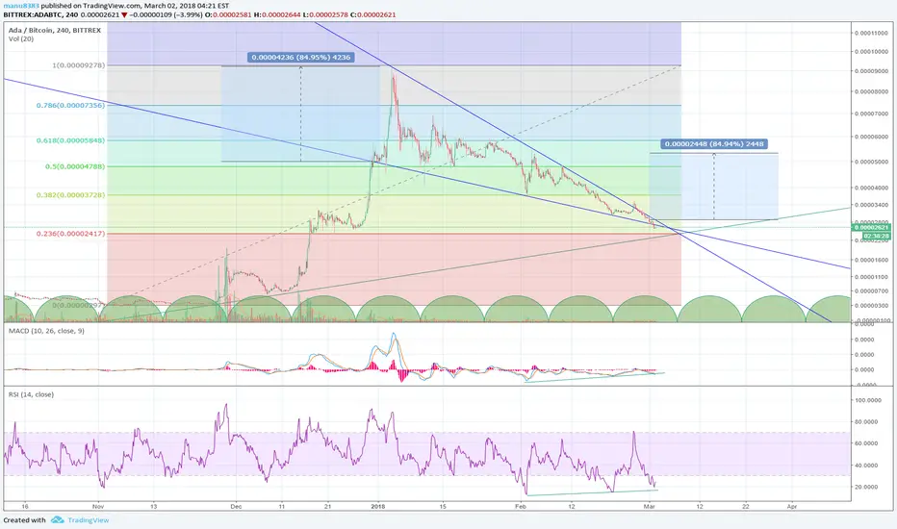Click the 0.00008000 price axis tick
The width and height of the screenshot is (897, 529).
click(x=871, y=91)
